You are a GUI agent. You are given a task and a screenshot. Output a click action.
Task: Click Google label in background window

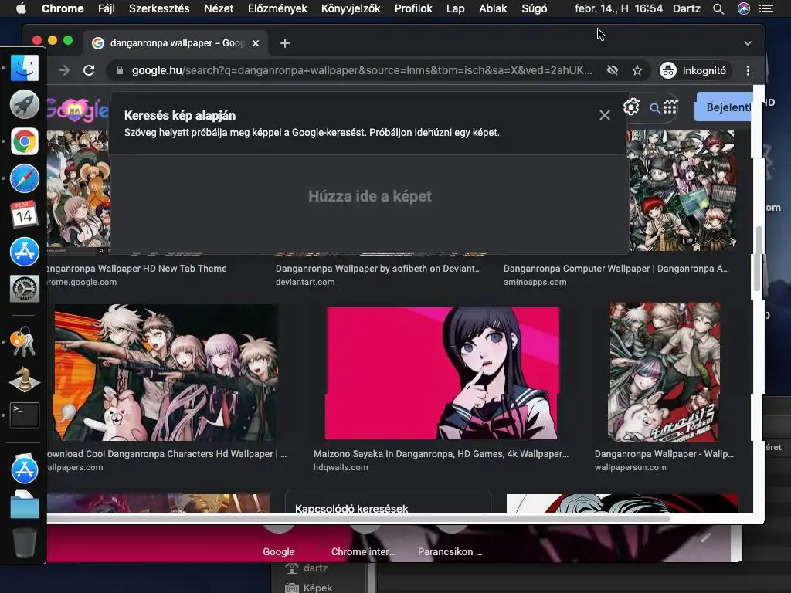click(278, 551)
